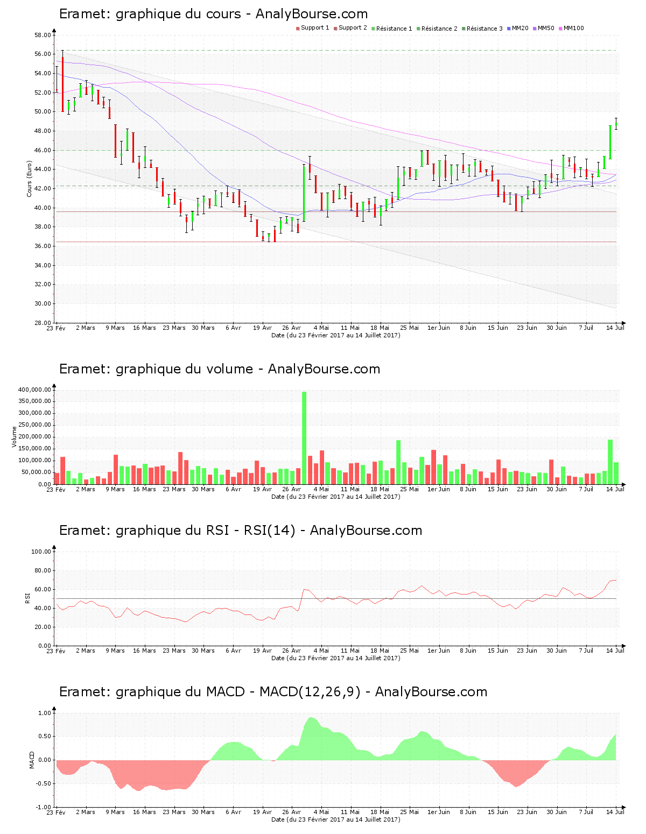The width and height of the screenshot is (646, 834).
Task: Click the MM100 legend color square
Action: (560, 29)
